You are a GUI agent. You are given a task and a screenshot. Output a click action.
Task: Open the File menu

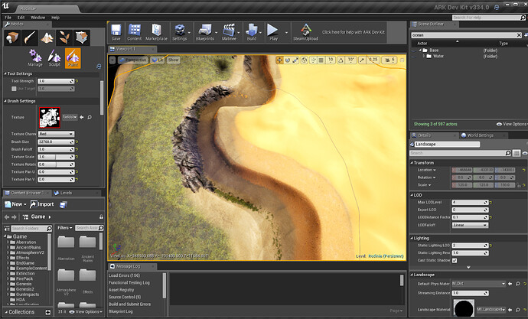[8, 18]
